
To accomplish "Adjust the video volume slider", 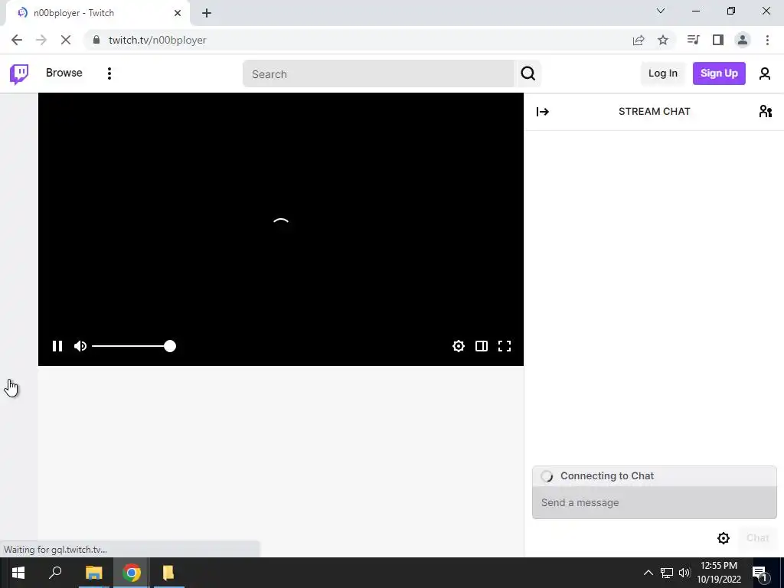I will click(133, 346).
